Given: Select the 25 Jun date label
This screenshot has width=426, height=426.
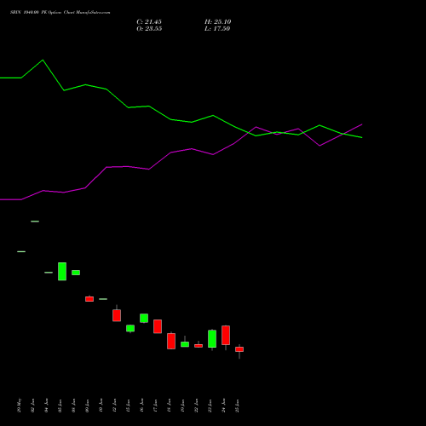Looking at the screenshot, I should tap(237, 406).
